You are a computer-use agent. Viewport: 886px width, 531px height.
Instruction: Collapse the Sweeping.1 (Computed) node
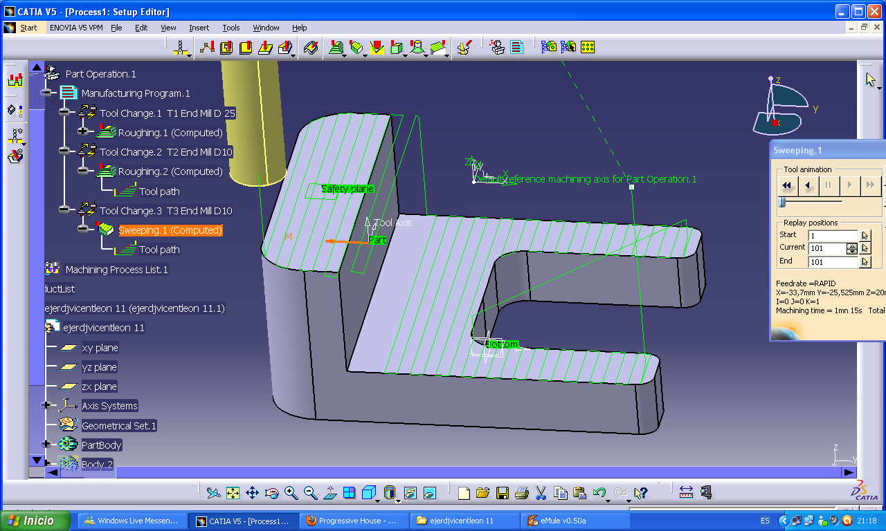tap(83, 229)
